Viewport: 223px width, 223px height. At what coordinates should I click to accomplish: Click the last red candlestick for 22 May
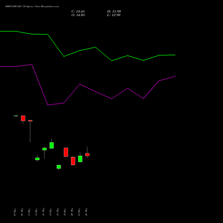[x=87, y=154]
